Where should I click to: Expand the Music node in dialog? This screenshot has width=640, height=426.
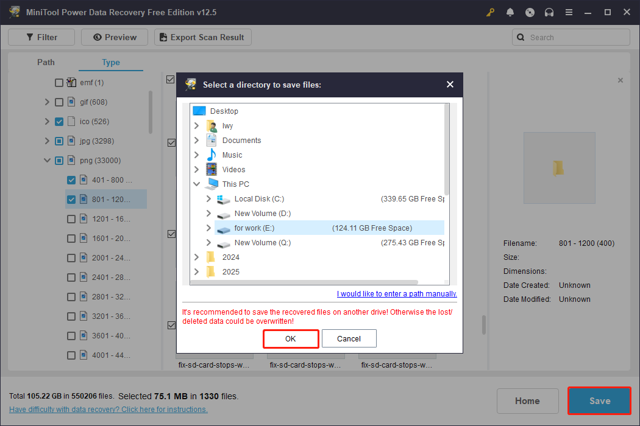(x=197, y=155)
